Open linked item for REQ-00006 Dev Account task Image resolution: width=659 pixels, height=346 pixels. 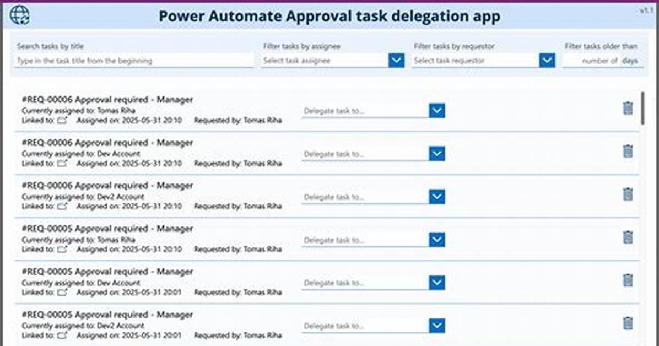point(62,163)
